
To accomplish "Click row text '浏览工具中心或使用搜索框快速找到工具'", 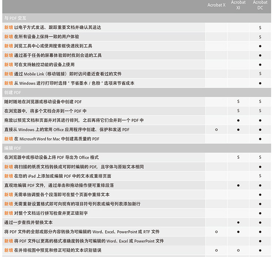I will 53,46.
